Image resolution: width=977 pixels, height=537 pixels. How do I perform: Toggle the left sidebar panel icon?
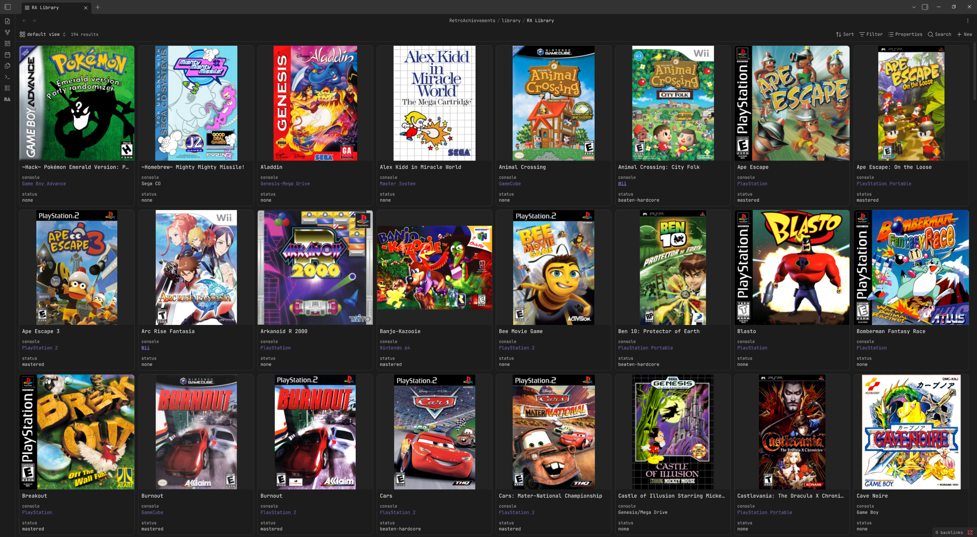coord(7,7)
